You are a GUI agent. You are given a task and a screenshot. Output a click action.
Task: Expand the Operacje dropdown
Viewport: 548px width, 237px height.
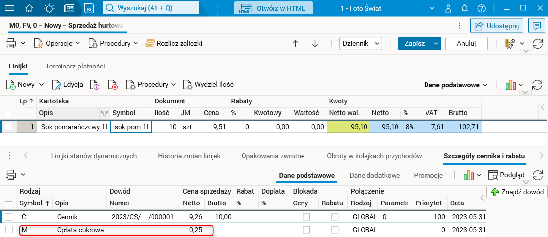78,44
